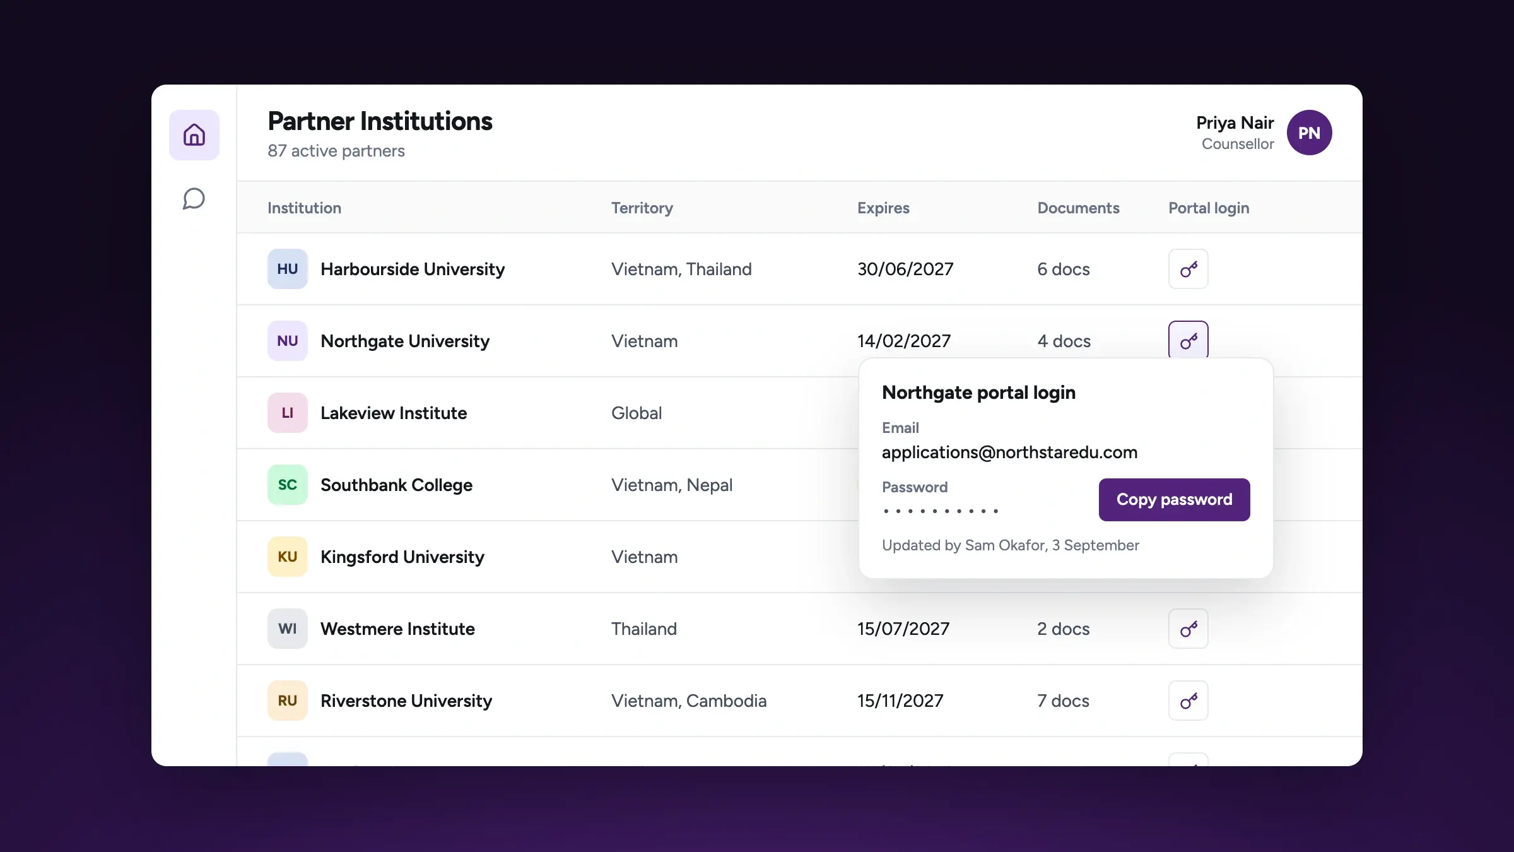Select the RU institution badge
The height and width of the screenshot is (852, 1514).
coord(288,701)
